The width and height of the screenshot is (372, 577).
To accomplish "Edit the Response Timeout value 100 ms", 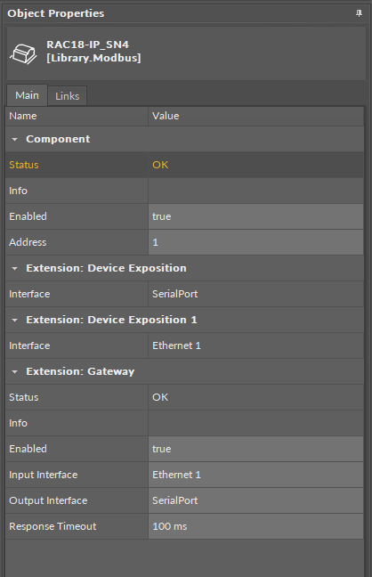I will tap(256, 526).
